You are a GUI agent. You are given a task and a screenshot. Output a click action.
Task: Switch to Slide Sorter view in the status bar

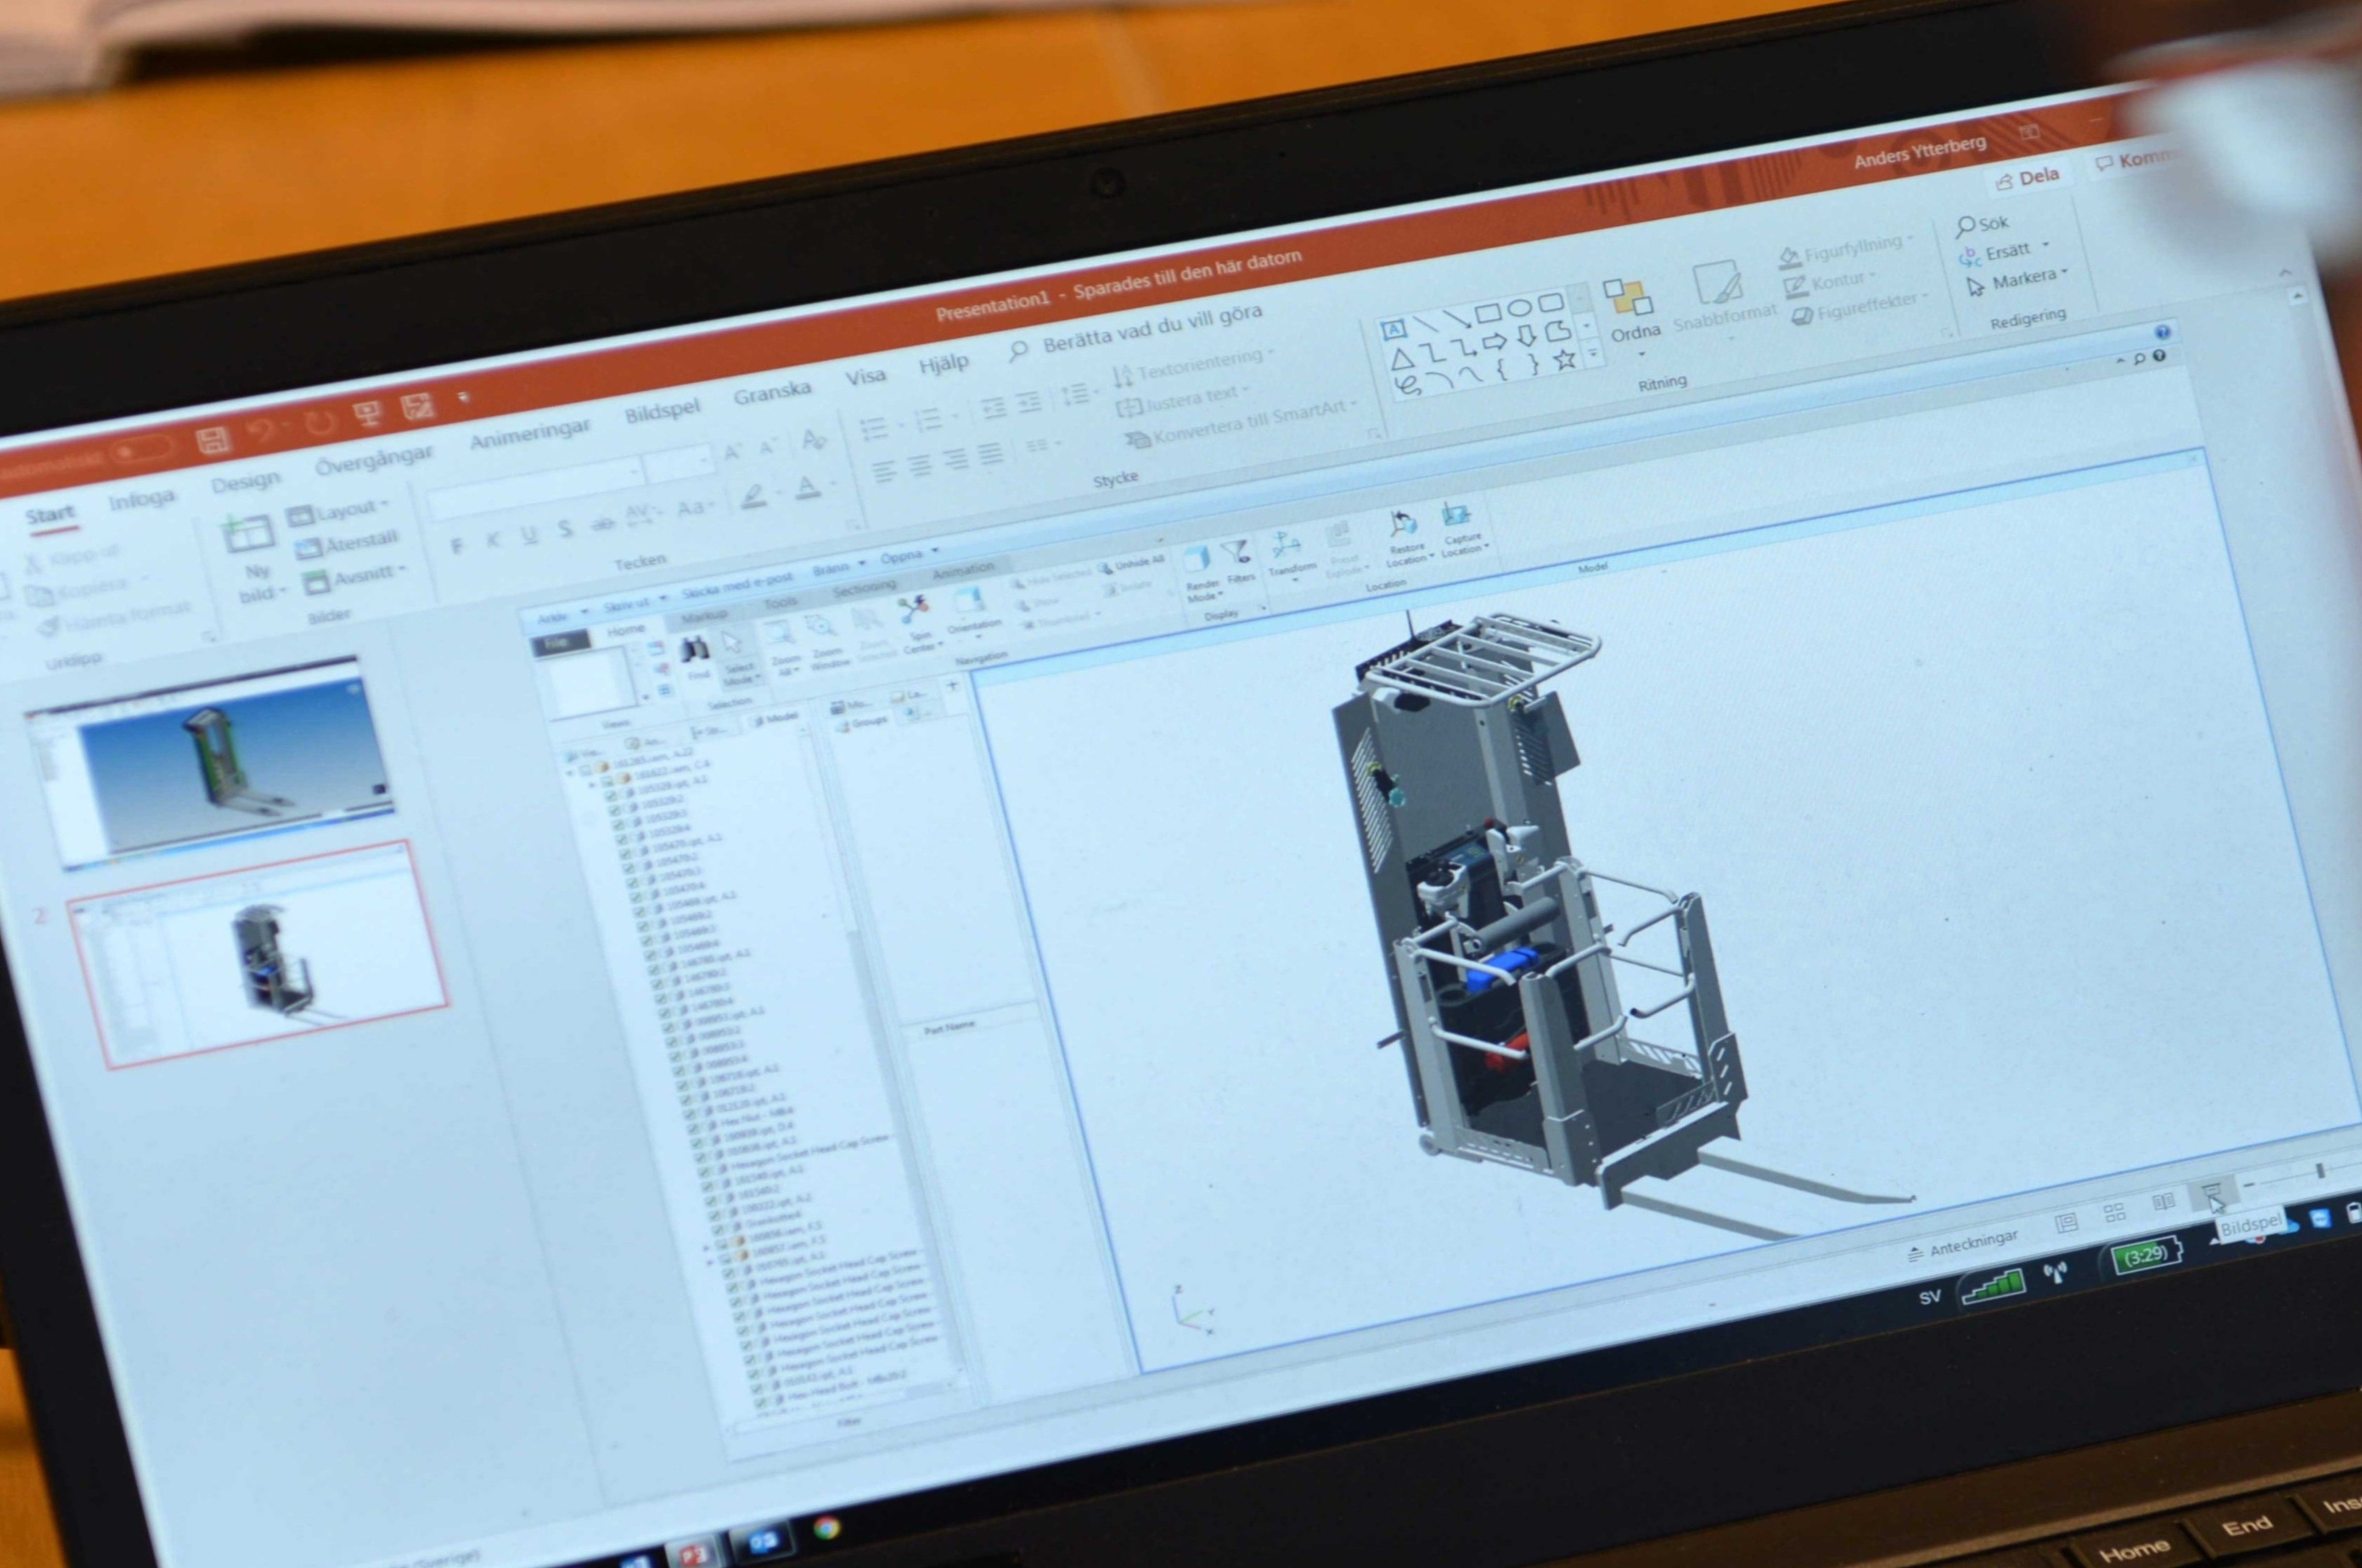click(2114, 1212)
